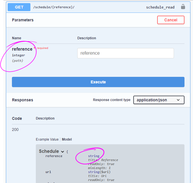Open the Response content type dropdown
Image resolution: width=193 pixels, height=183 pixels.
pyautogui.click(x=159, y=100)
